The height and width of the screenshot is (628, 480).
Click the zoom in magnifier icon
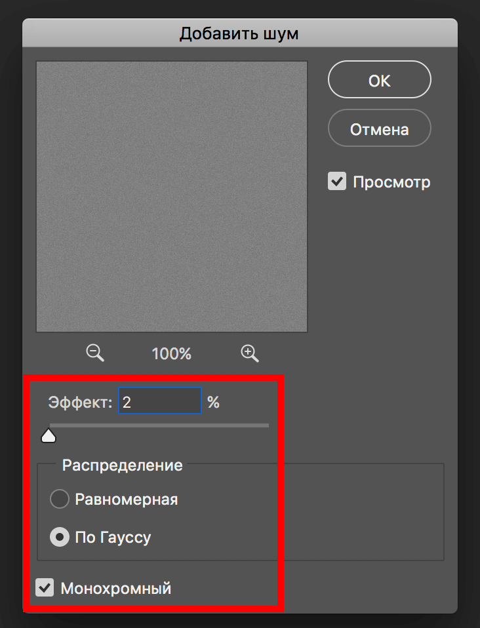(x=249, y=353)
